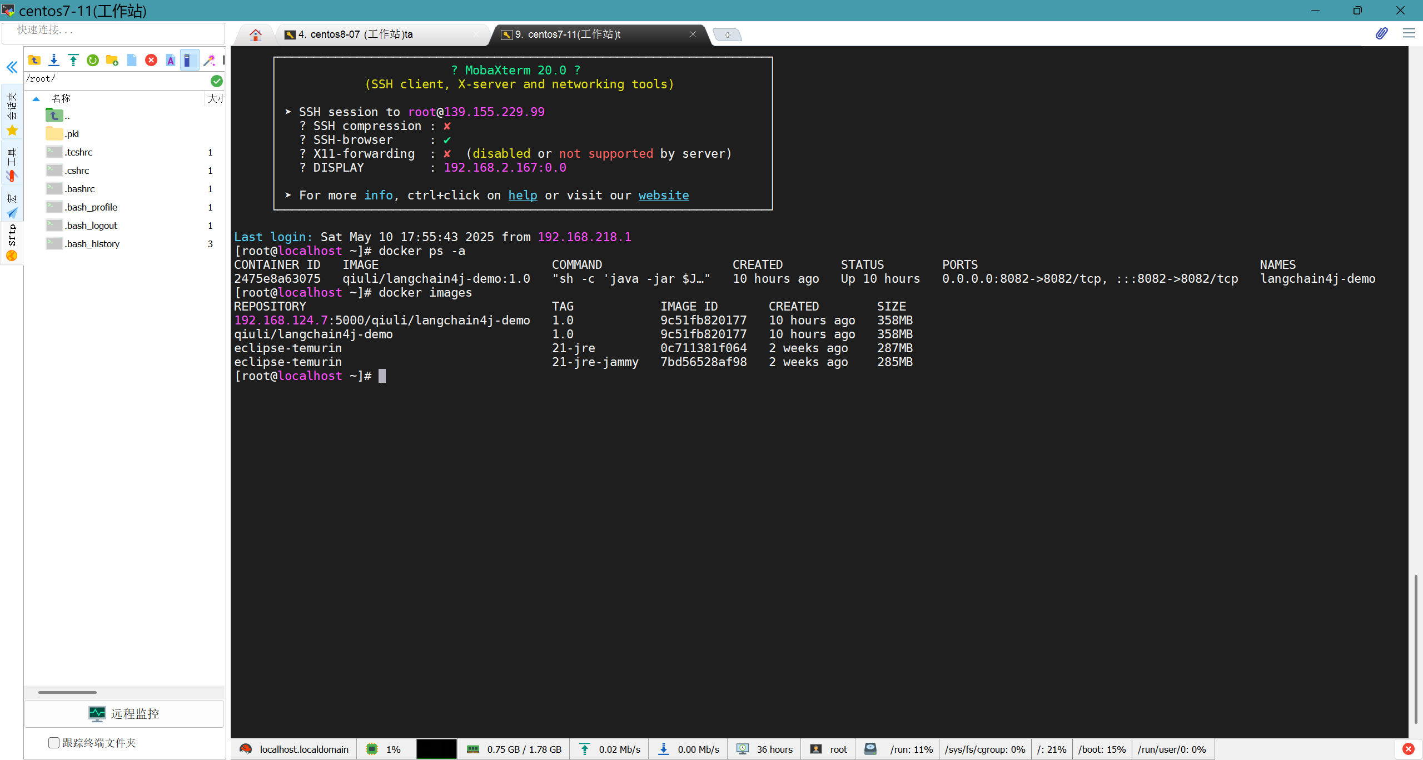Image resolution: width=1423 pixels, height=760 pixels.
Task: Confirm path with green checkmark button
Action: 217,81
